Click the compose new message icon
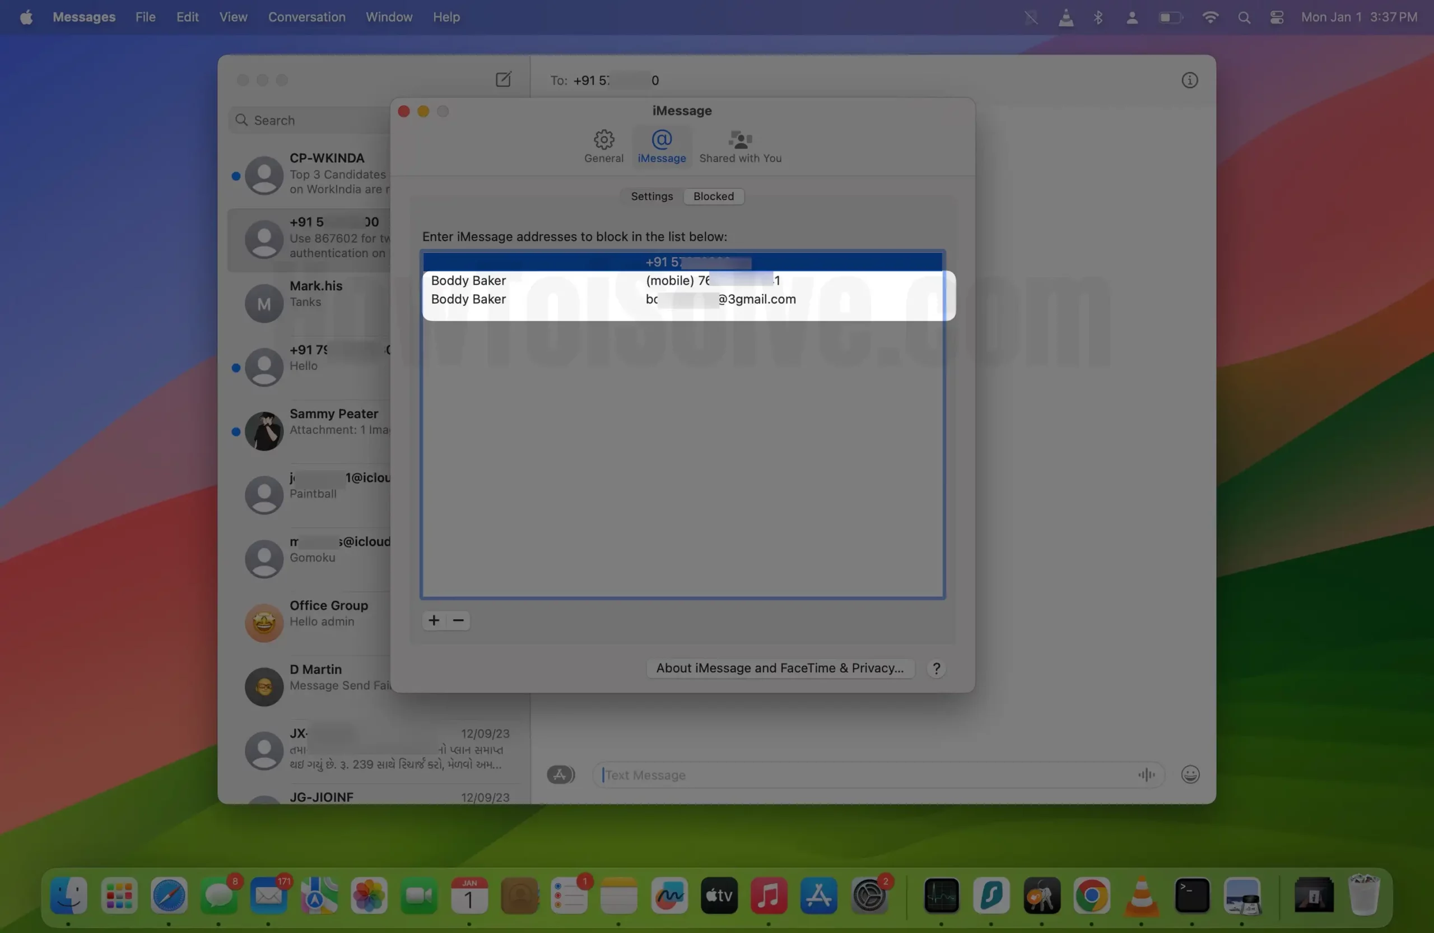 [x=503, y=80]
